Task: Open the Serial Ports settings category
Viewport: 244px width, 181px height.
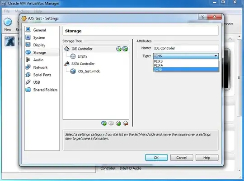Action: pyautogui.click(x=42, y=75)
